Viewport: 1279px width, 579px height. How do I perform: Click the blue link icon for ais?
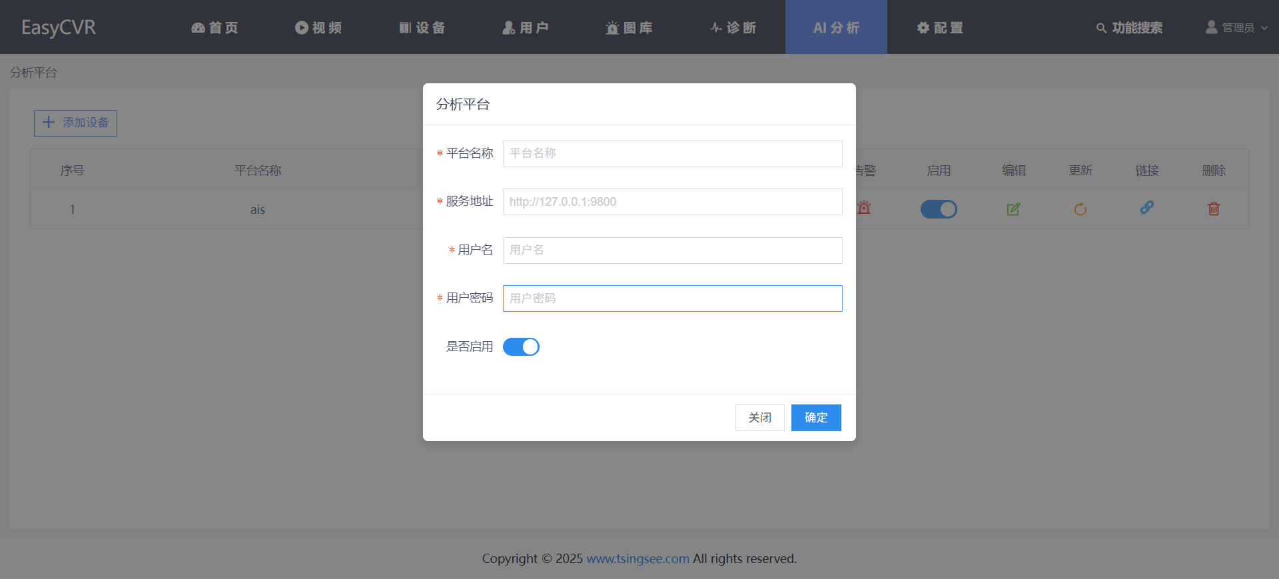(1146, 207)
